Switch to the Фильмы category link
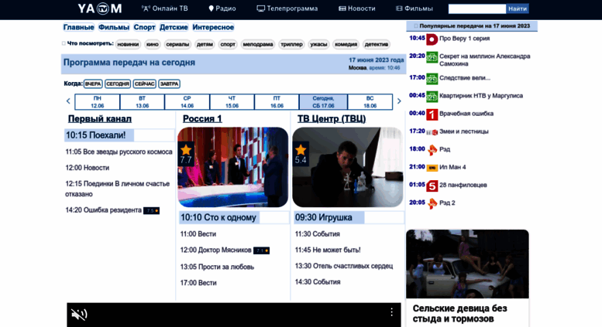Image resolution: width=602 pixels, height=327 pixels. 114,27
